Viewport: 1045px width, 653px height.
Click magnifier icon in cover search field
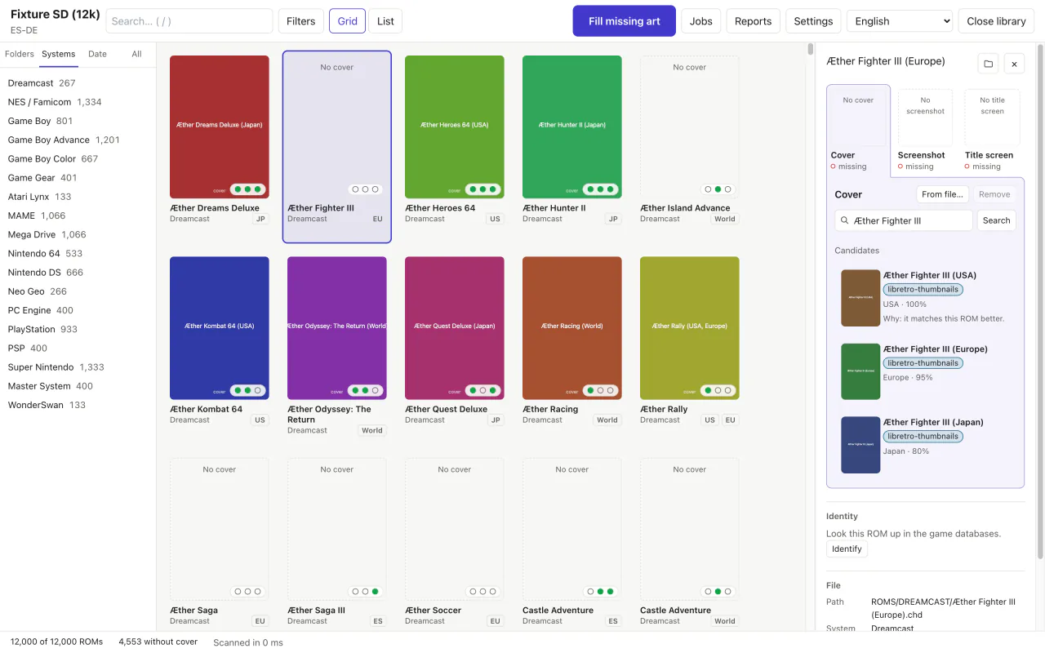click(843, 220)
